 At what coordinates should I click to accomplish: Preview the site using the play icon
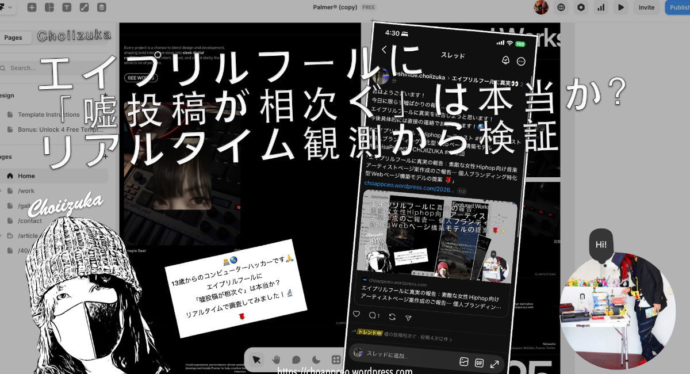pos(619,7)
